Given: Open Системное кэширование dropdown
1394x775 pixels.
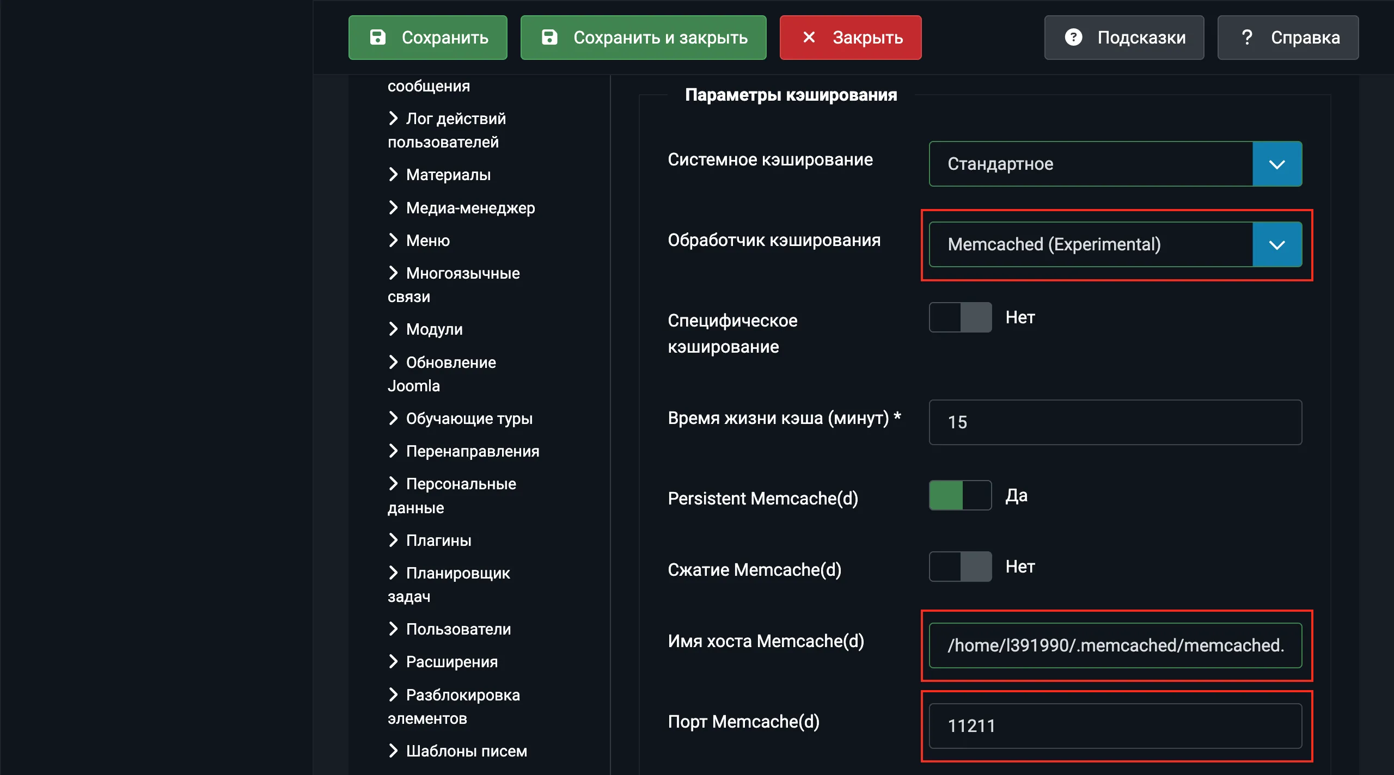Looking at the screenshot, I should click(1115, 164).
